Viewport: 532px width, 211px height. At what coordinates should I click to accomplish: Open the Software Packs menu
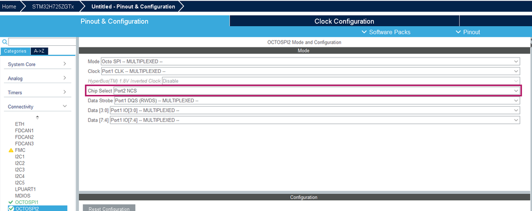tap(386, 32)
